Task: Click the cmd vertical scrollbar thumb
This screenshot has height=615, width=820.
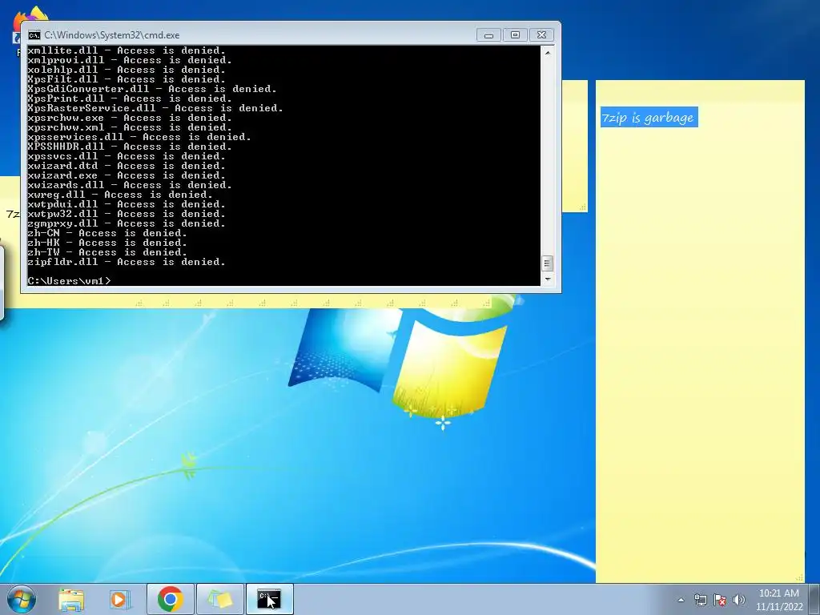Action: tap(547, 263)
